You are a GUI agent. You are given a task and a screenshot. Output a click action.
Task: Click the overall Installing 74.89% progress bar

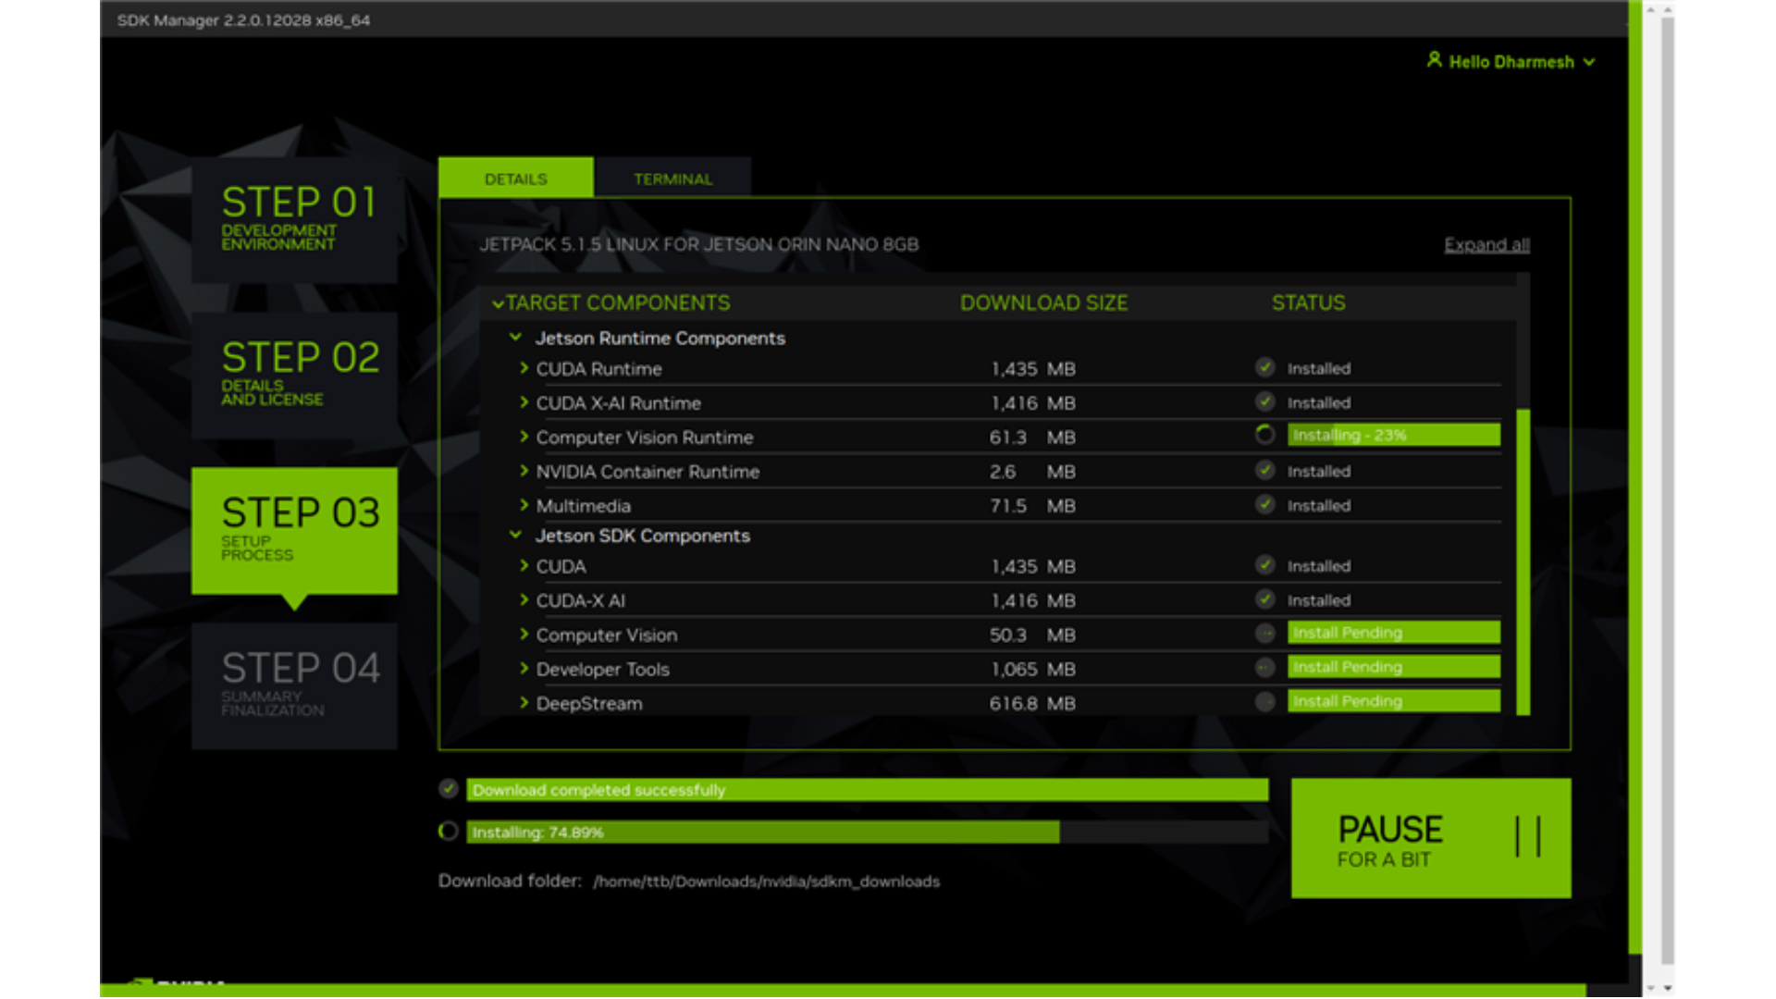click(866, 832)
